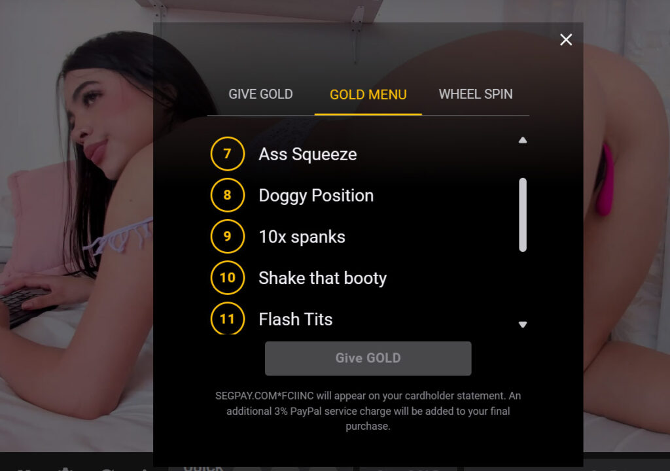Select the GOLD MENU tab
Screen dimensions: 670x471
[368, 94]
